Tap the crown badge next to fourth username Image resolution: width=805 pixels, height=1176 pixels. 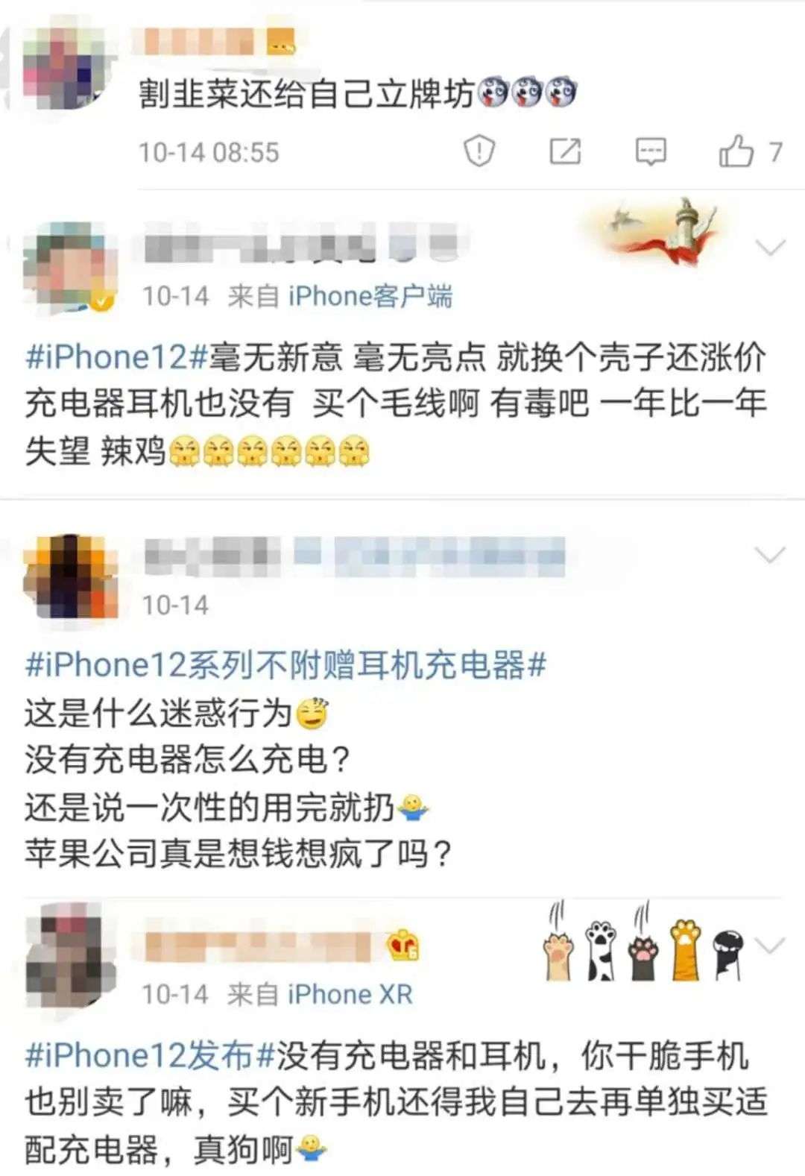pyautogui.click(x=402, y=945)
